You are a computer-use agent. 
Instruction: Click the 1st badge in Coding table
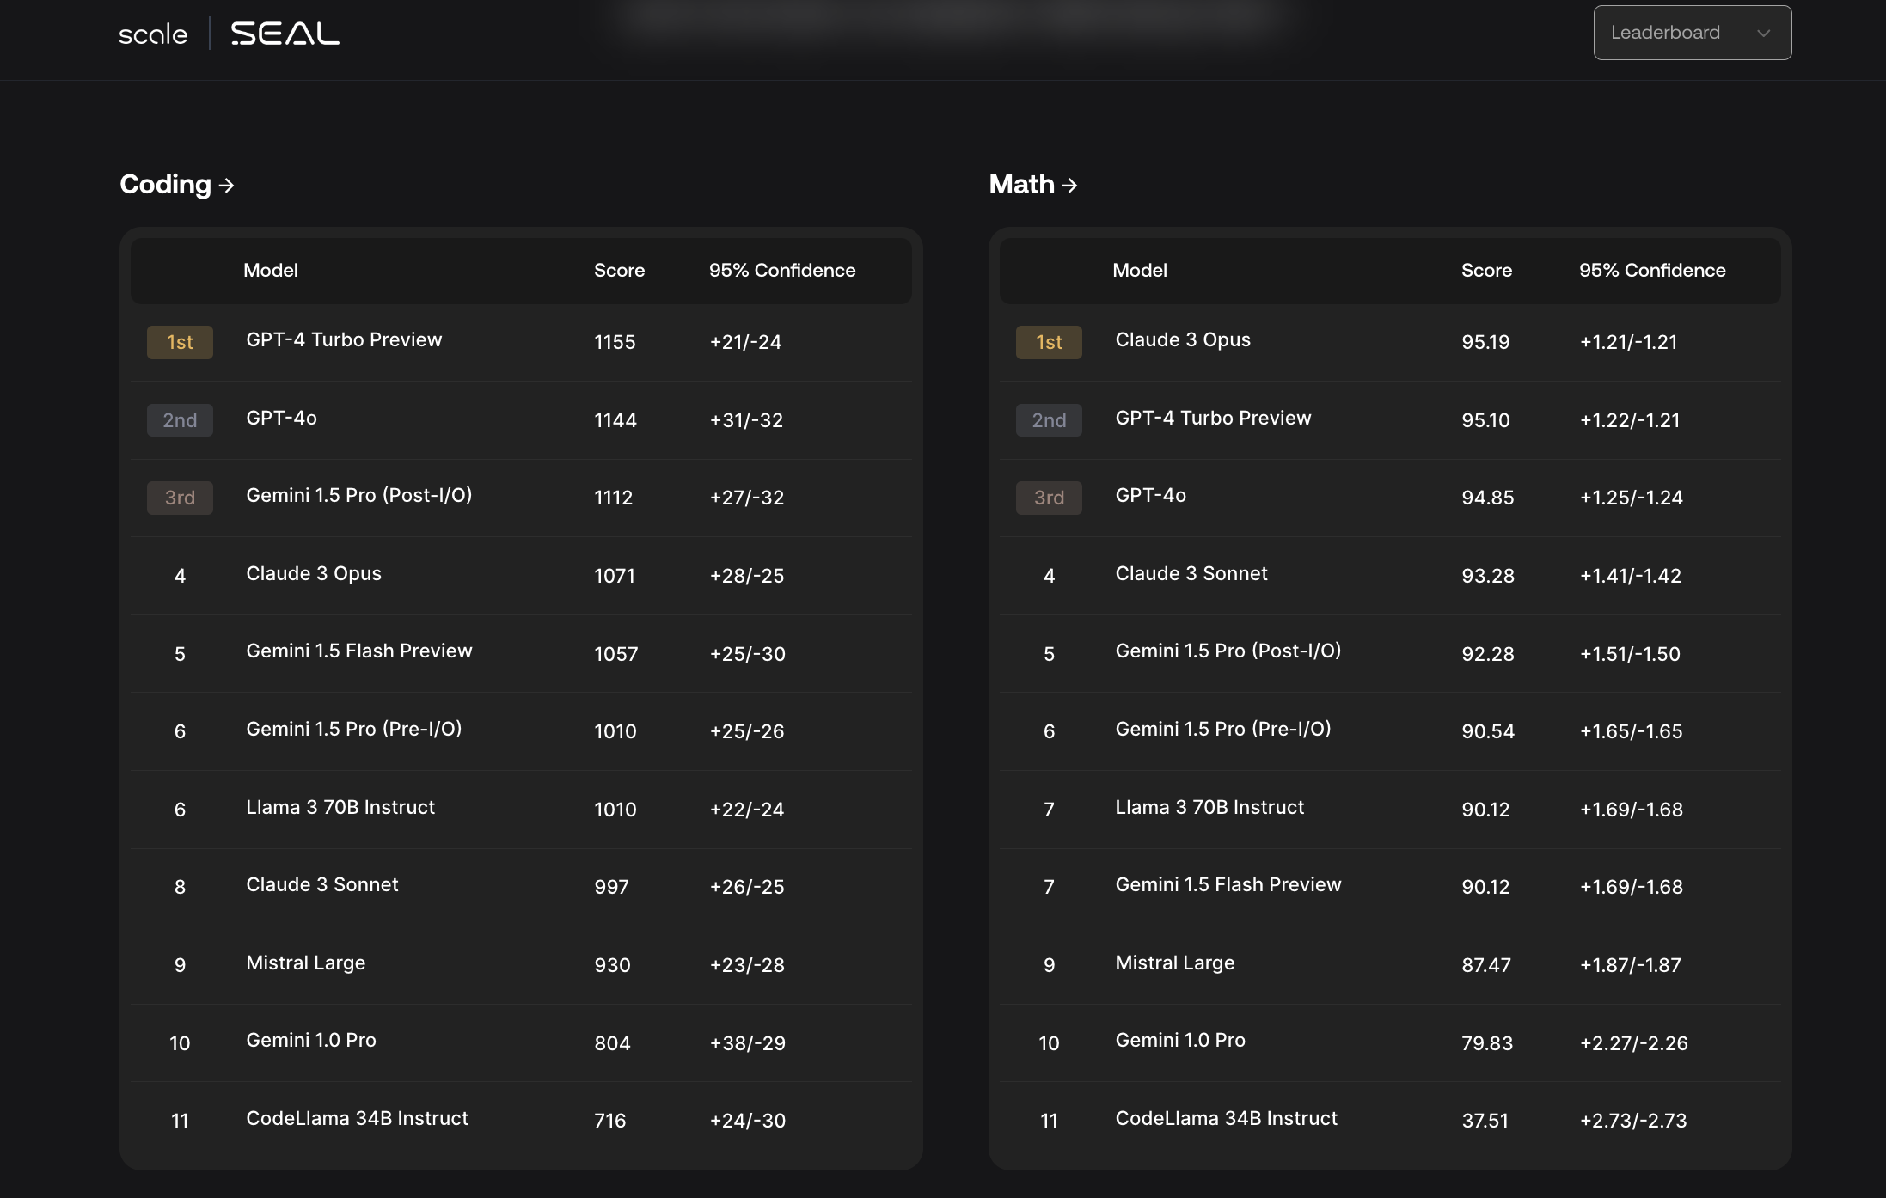point(180,342)
